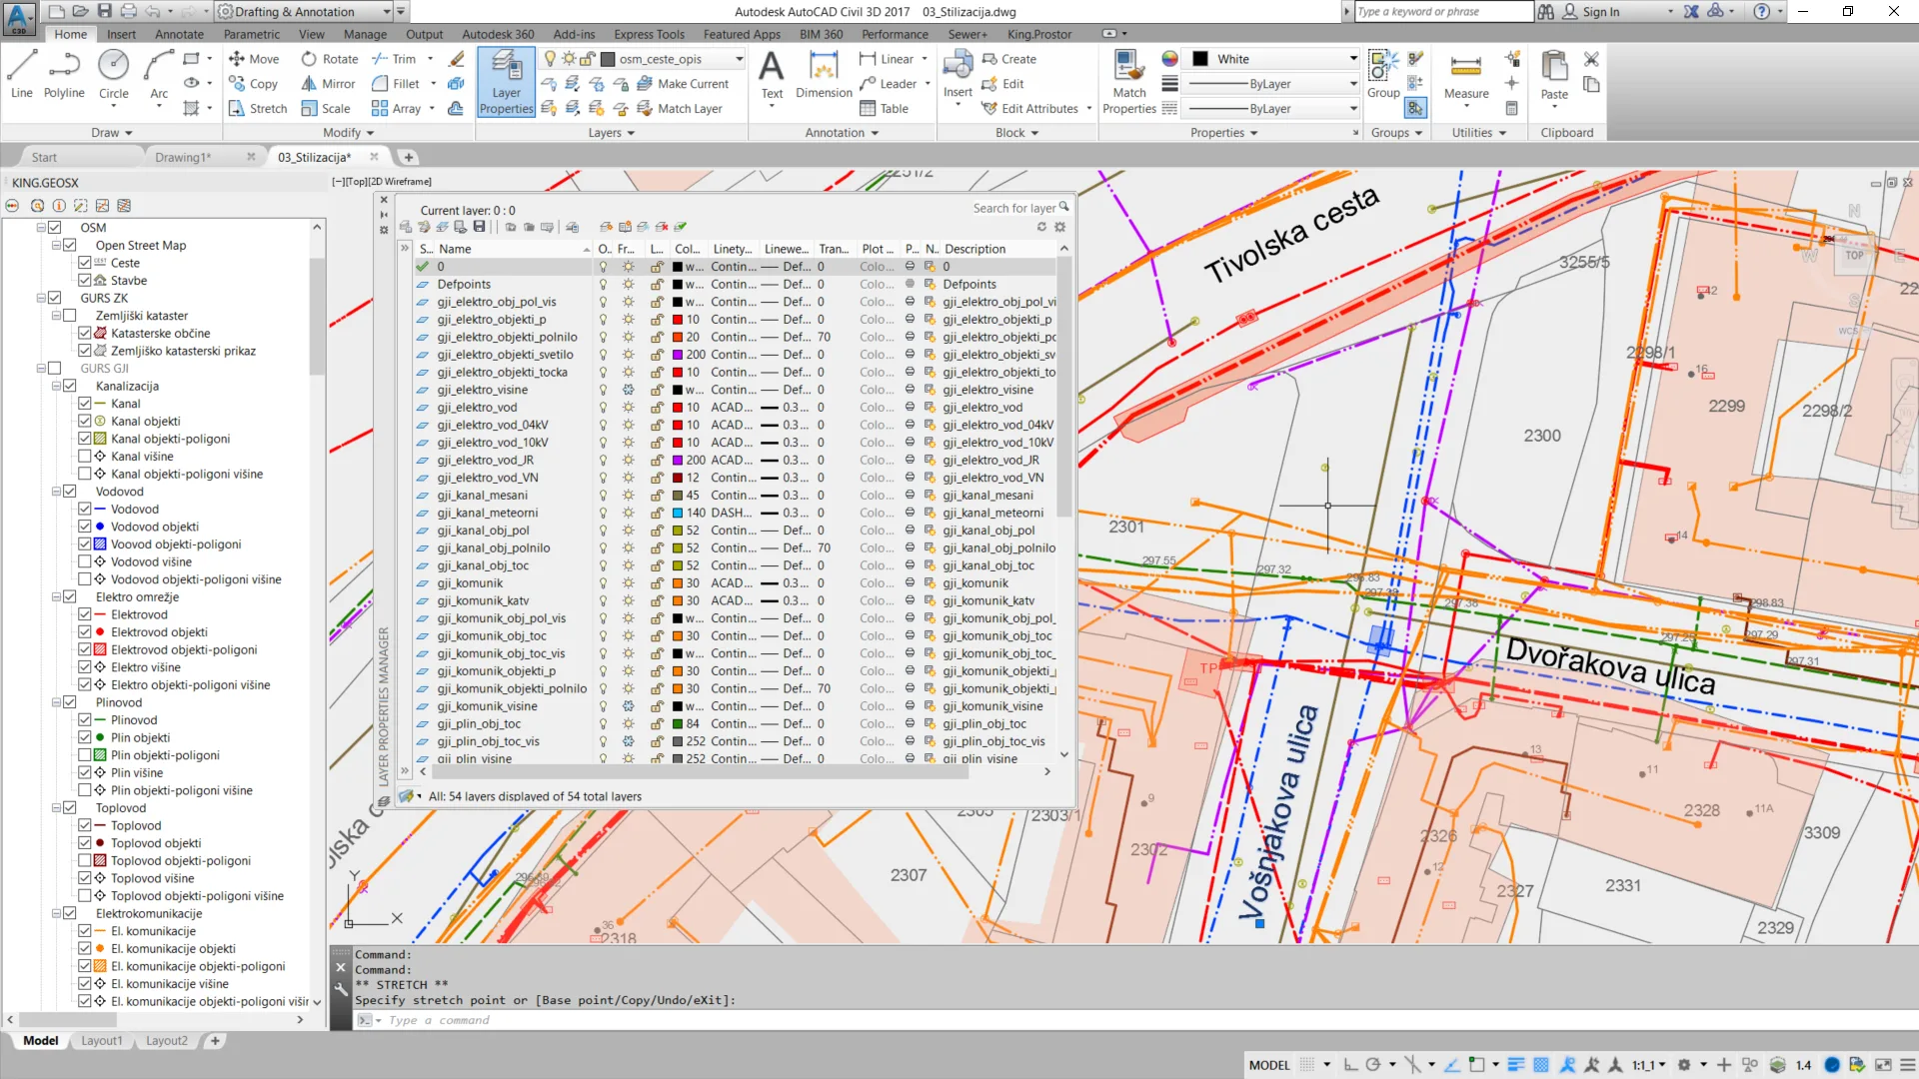Collapse the Vodovod tree group
Screen dimensions: 1919x1079
point(56,492)
